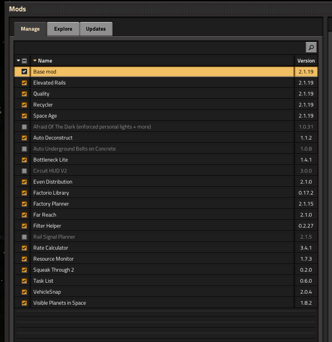This screenshot has height=342, width=332.
Task: Click version 2.1.15 of Factory Planner
Action: point(306,204)
